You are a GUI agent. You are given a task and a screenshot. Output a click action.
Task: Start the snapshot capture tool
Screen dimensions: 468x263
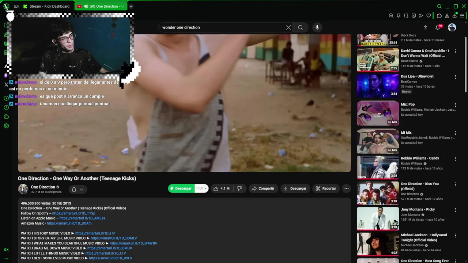[406, 16]
